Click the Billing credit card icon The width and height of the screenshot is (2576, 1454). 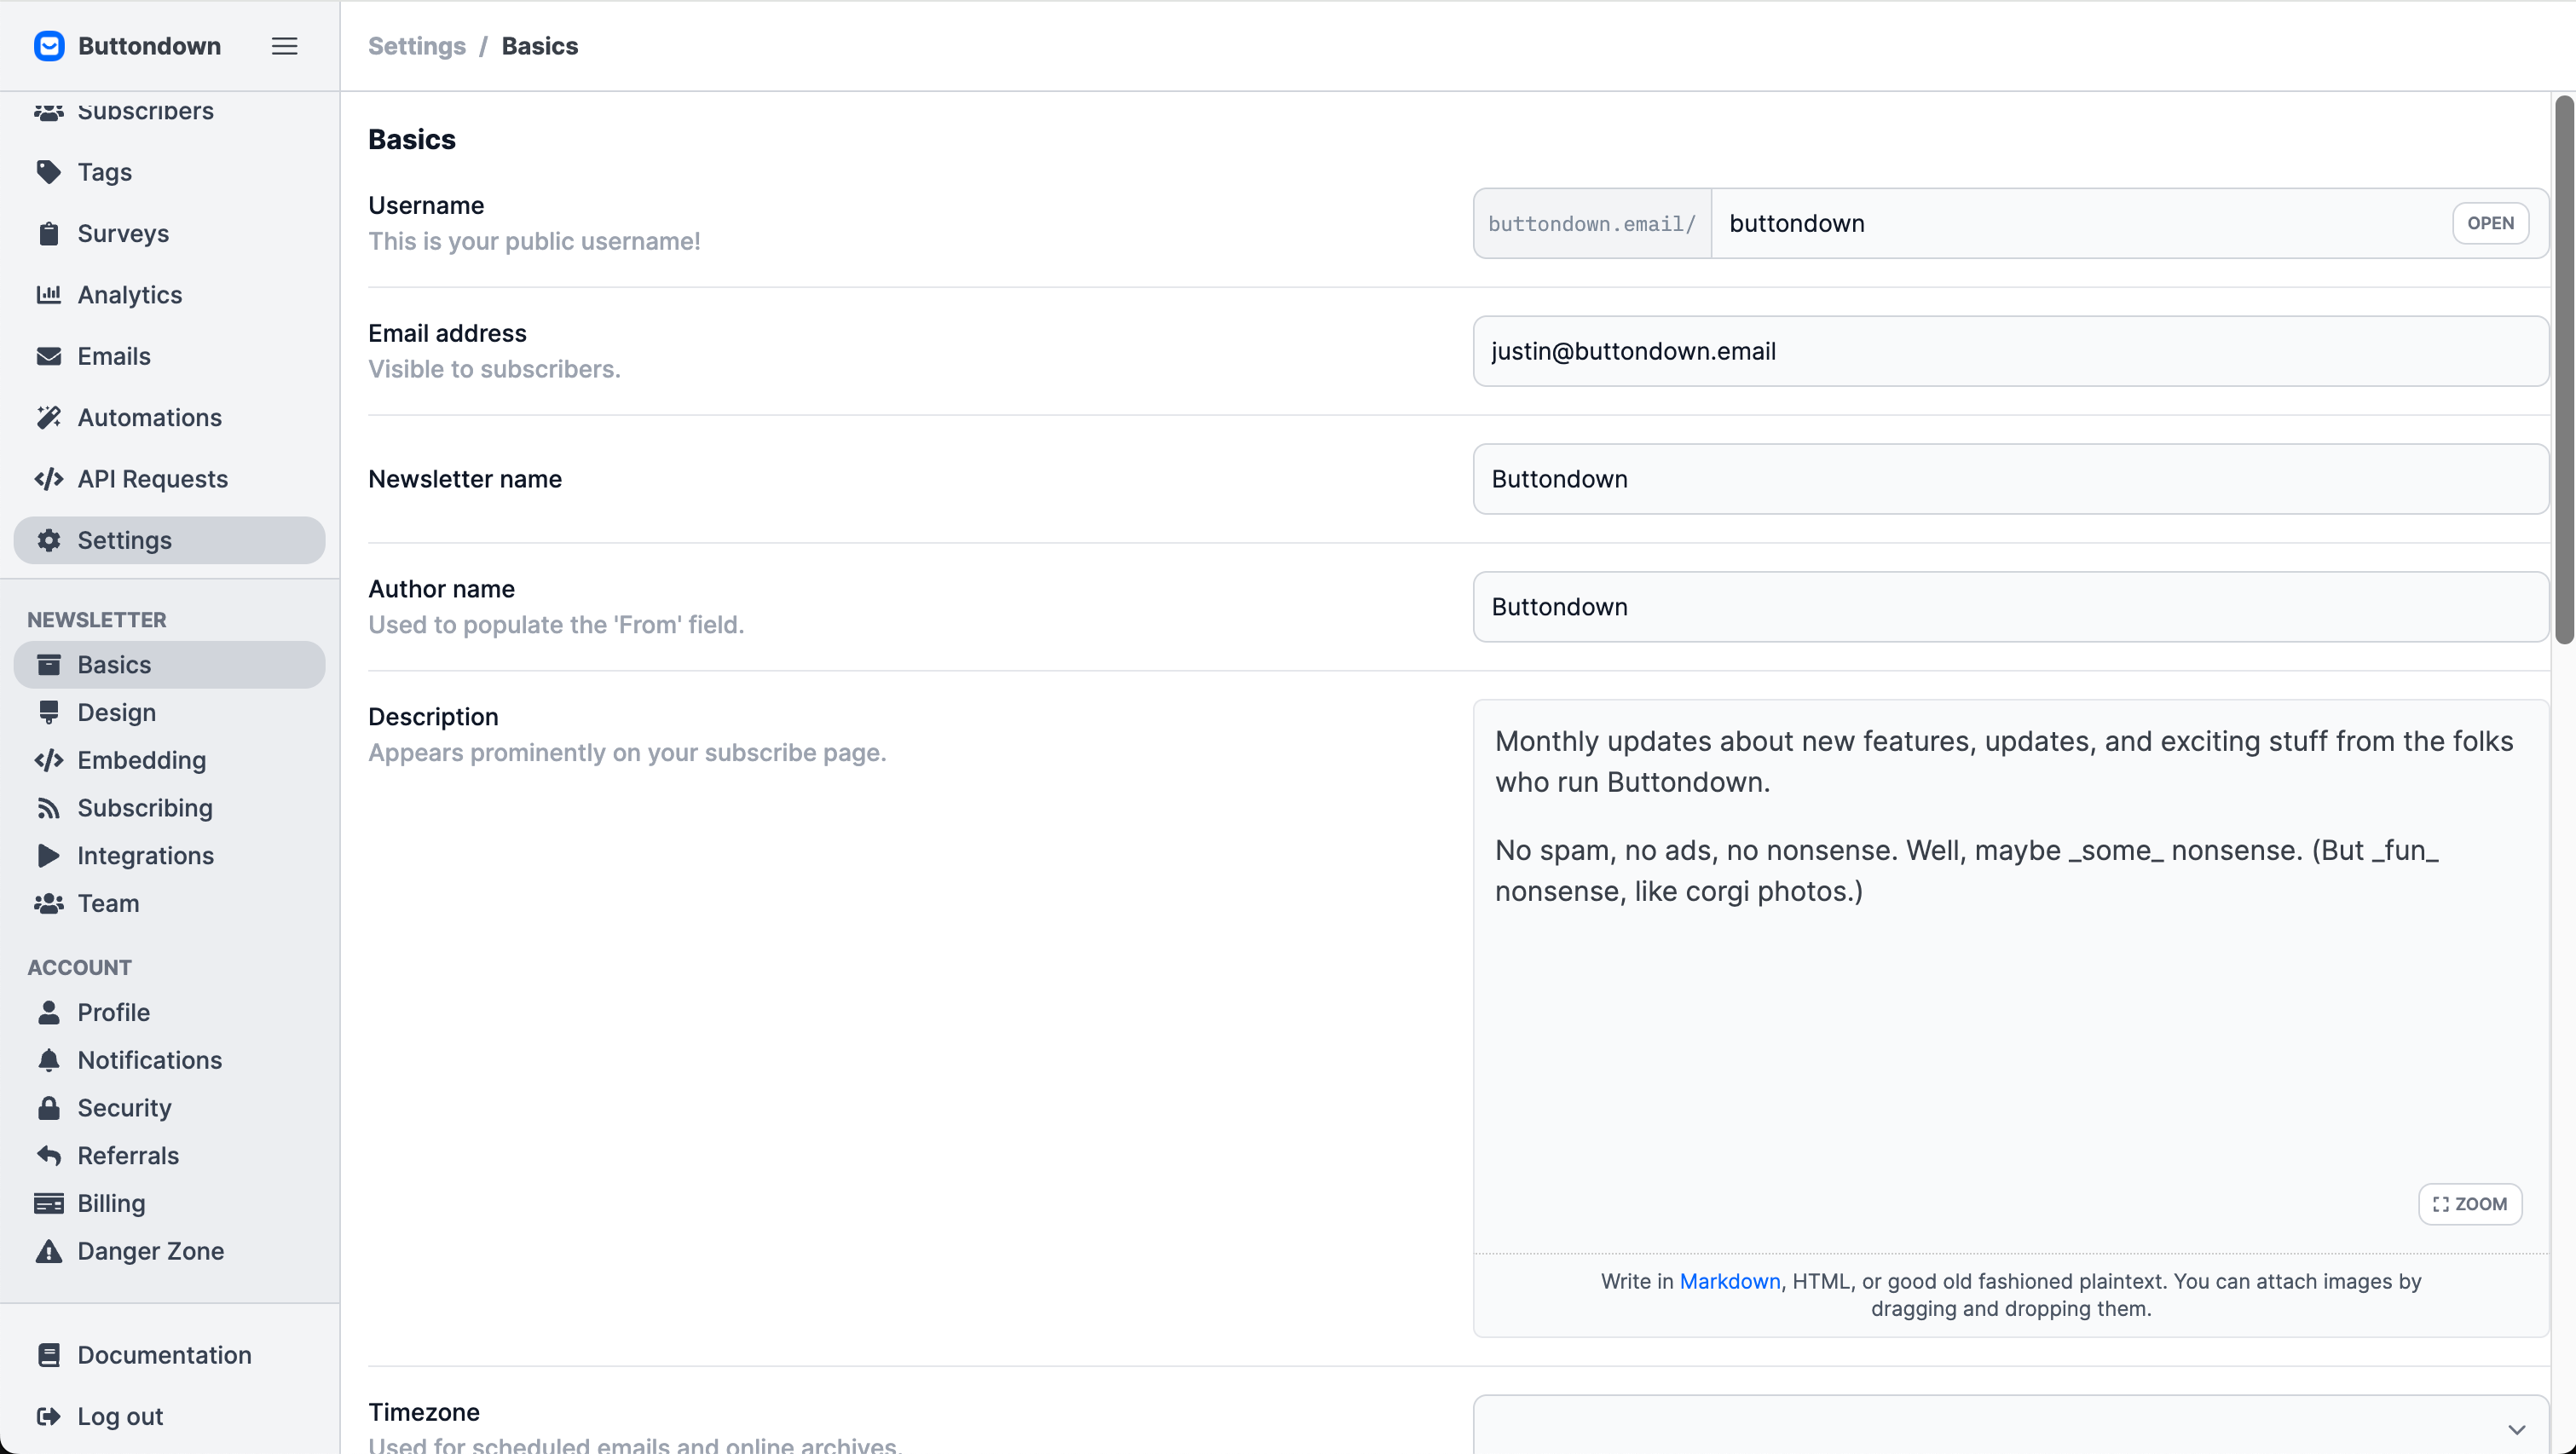click(x=49, y=1203)
